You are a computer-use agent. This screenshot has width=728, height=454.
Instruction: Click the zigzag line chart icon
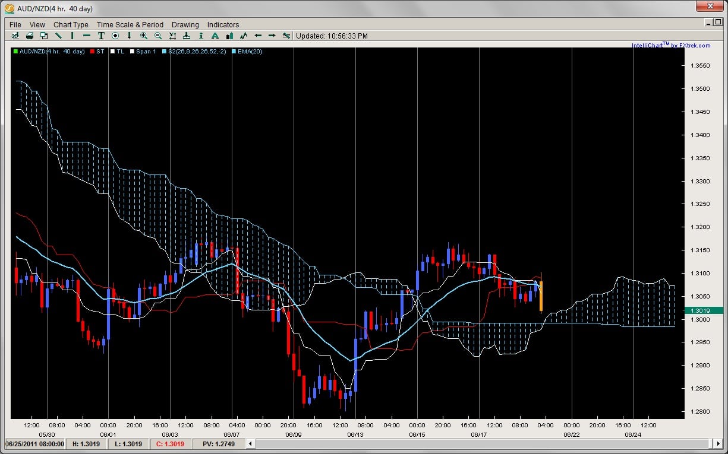coord(244,36)
